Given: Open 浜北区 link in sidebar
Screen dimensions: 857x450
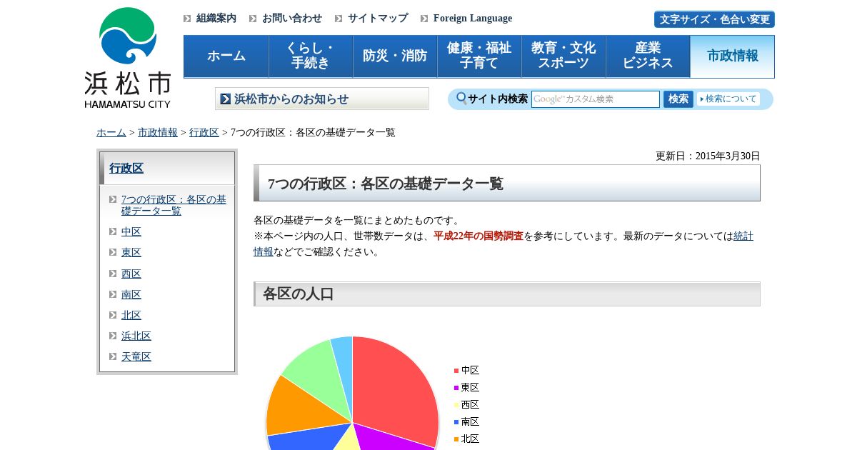Looking at the screenshot, I should pos(136,336).
